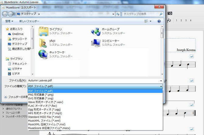Screen dimensions: 204x135
Task: Pick MP3 形式オーディオ (*.mp3) format
Action: point(95,113)
